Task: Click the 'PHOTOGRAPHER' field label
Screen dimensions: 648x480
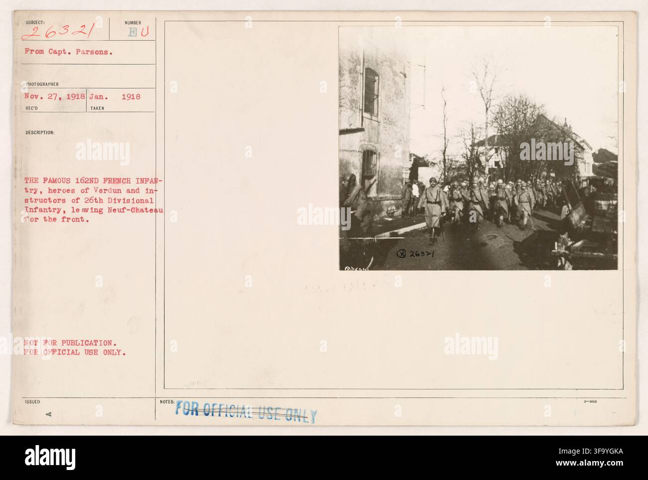Action: pos(41,84)
